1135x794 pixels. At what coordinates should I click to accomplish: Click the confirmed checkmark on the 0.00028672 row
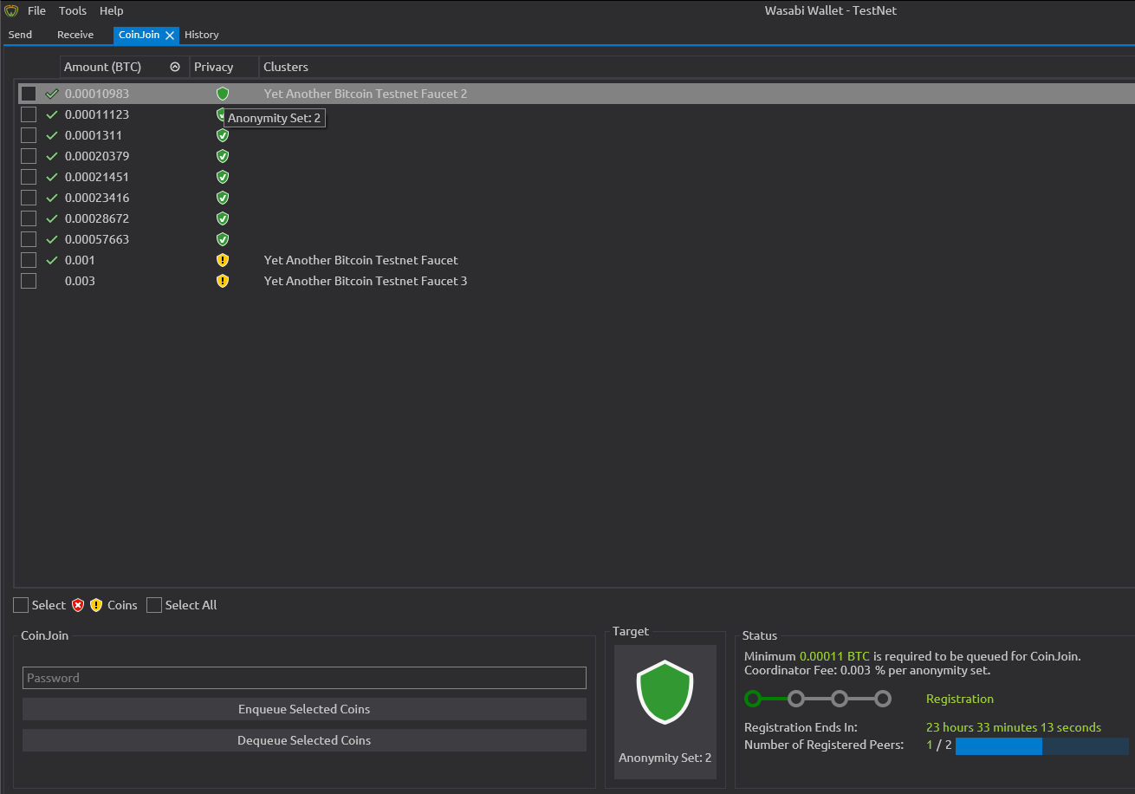(52, 218)
